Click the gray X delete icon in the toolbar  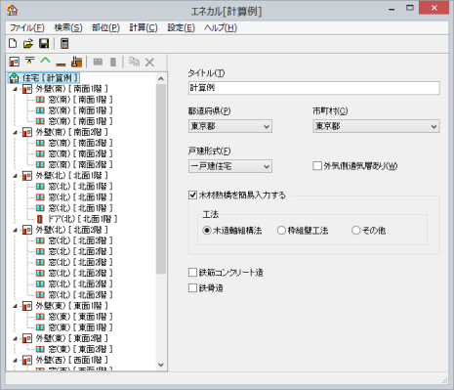click(x=149, y=62)
